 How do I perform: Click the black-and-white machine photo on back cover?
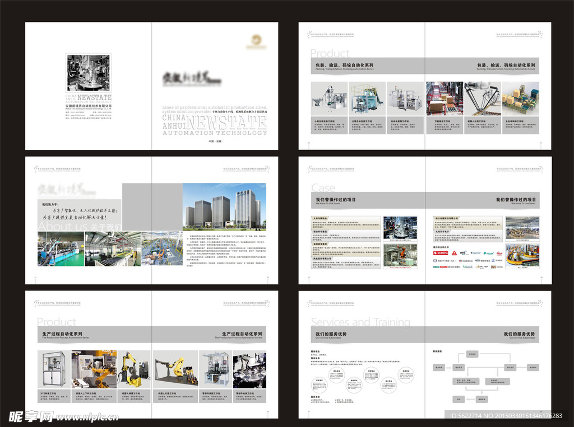89,73
